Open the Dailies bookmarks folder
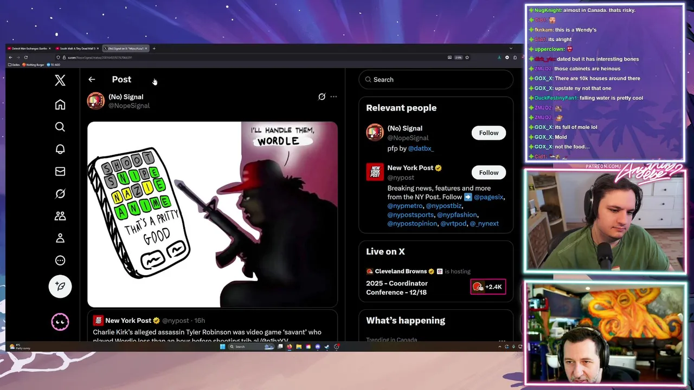This screenshot has height=390, width=694. (14, 64)
